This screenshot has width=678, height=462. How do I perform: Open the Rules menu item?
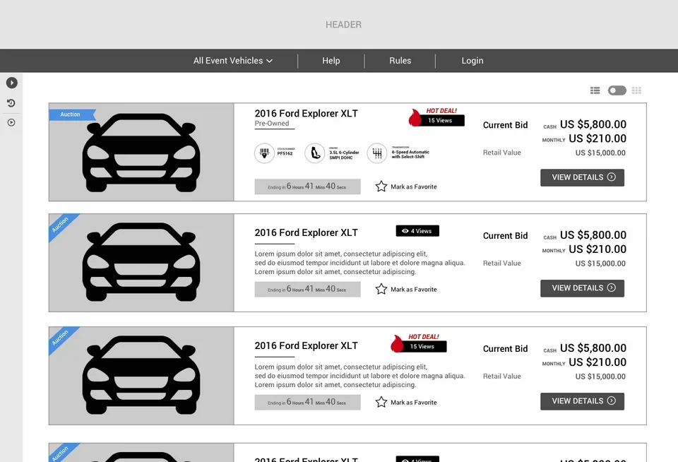(x=400, y=61)
